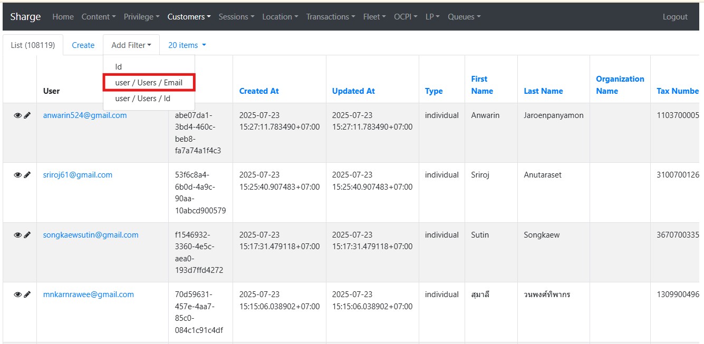This screenshot has width=704, height=344.
Task: Edit the sriroj61@gmail.com row with pencil icon
Action: click(x=27, y=175)
